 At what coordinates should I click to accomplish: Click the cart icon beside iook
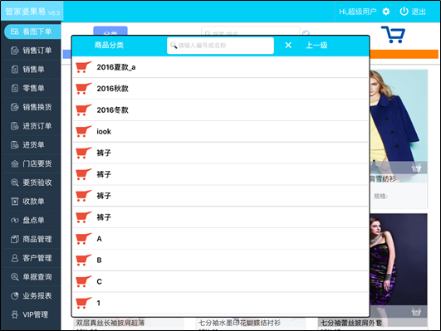[84, 131]
